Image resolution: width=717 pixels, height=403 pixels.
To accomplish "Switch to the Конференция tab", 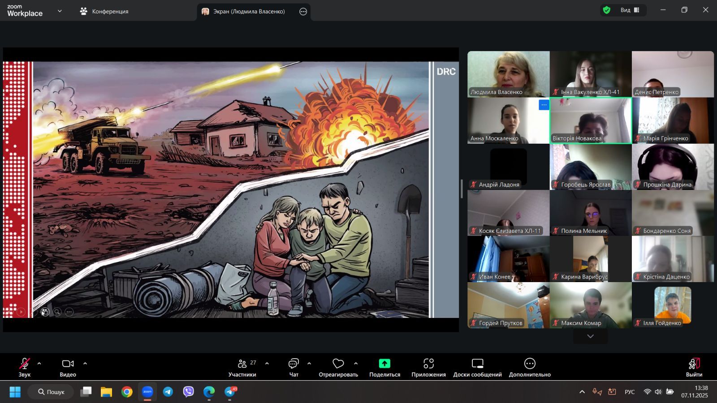I will point(104,12).
